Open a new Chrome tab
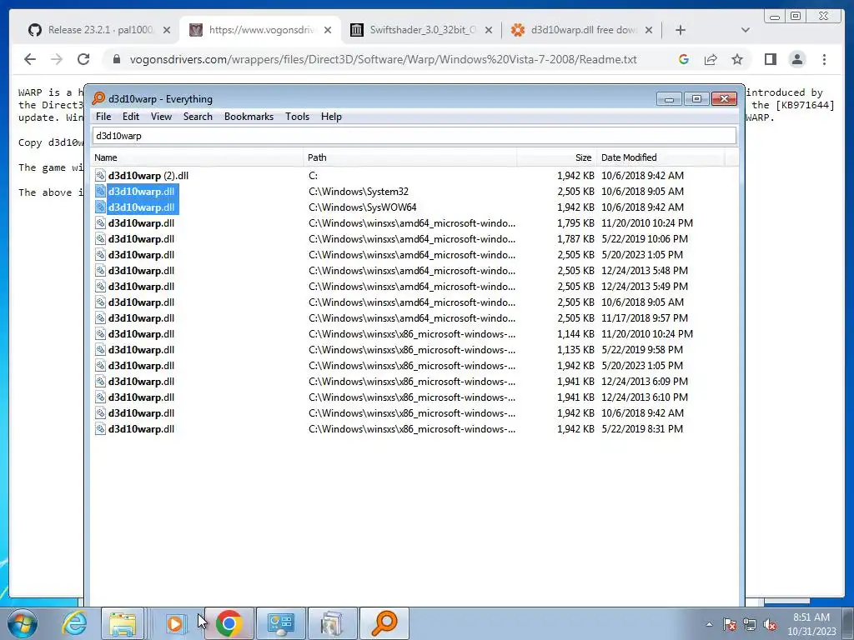The width and height of the screenshot is (854, 640). coord(681,30)
